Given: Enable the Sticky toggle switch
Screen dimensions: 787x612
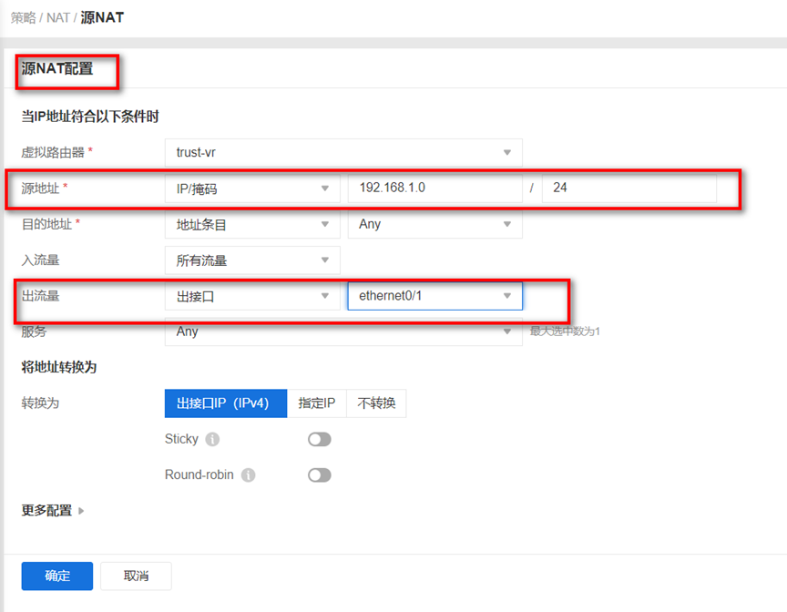Looking at the screenshot, I should [319, 440].
